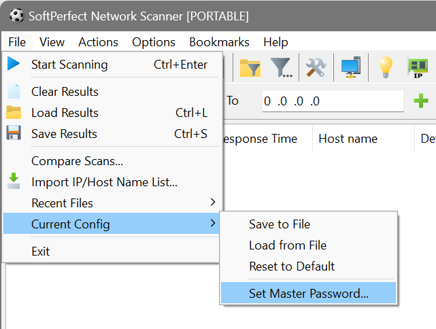The height and width of the screenshot is (329, 436).
Task: Click the Response Time column header
Action: point(267,139)
